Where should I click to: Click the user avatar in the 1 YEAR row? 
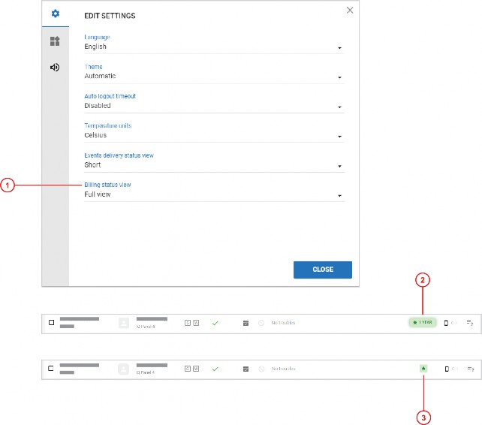(124, 323)
